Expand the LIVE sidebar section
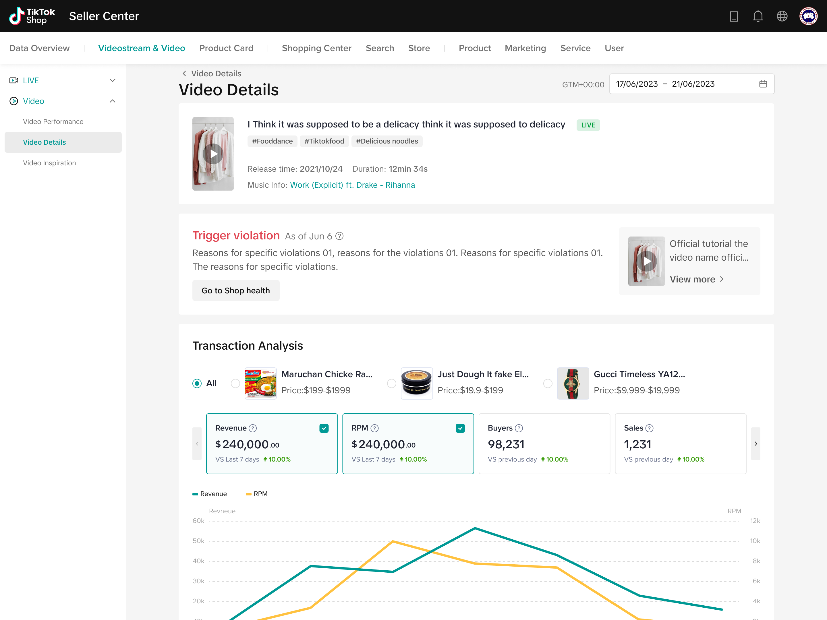Viewport: 827px width, 620px height. [x=112, y=80]
